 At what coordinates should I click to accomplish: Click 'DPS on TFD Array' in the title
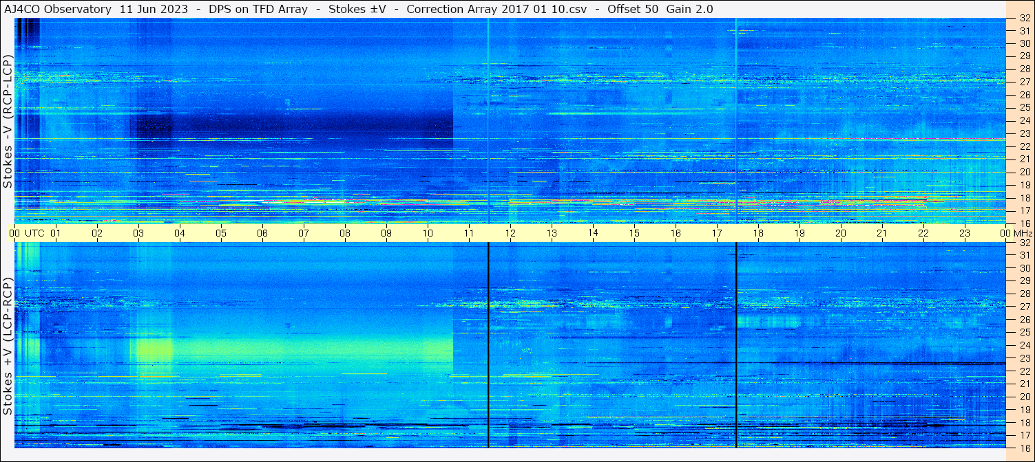click(x=258, y=9)
